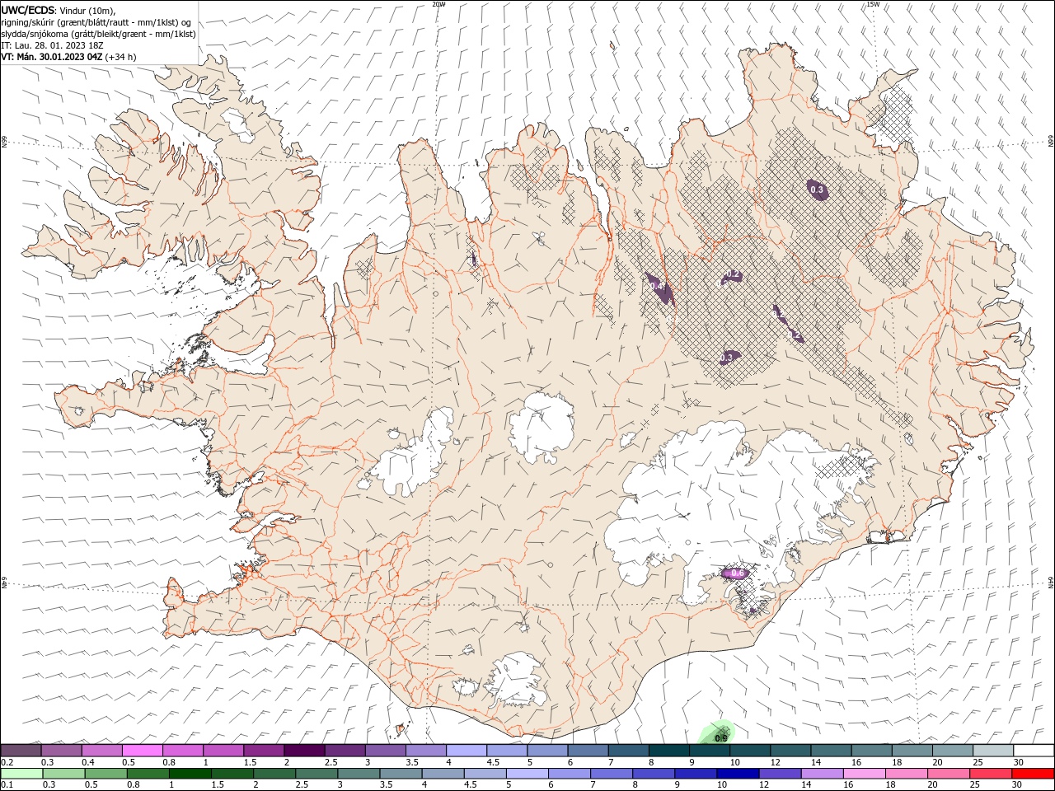Click the 15W longitude label

[x=873, y=4]
